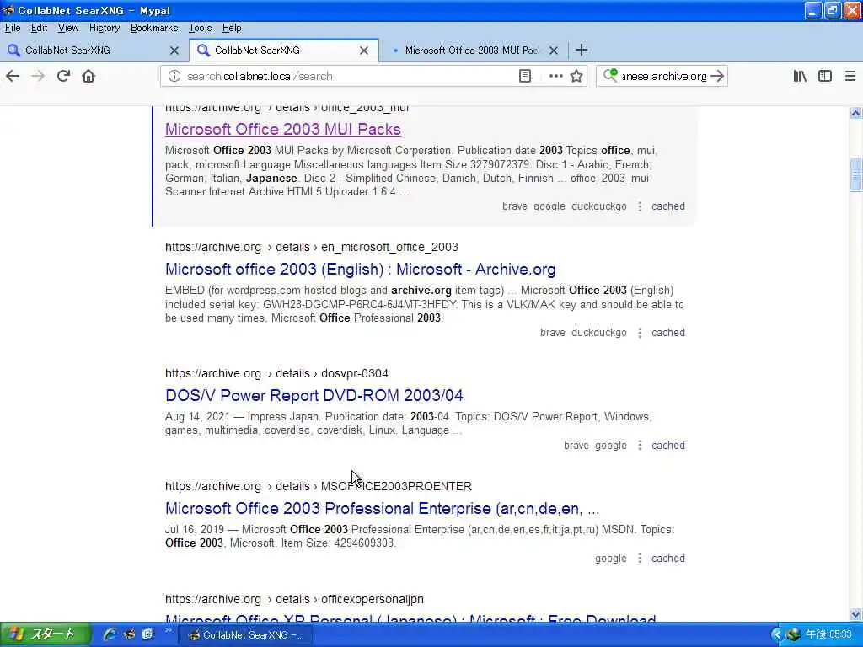Toggle reader view icon
Viewport: 863px width, 647px height.
(x=525, y=76)
